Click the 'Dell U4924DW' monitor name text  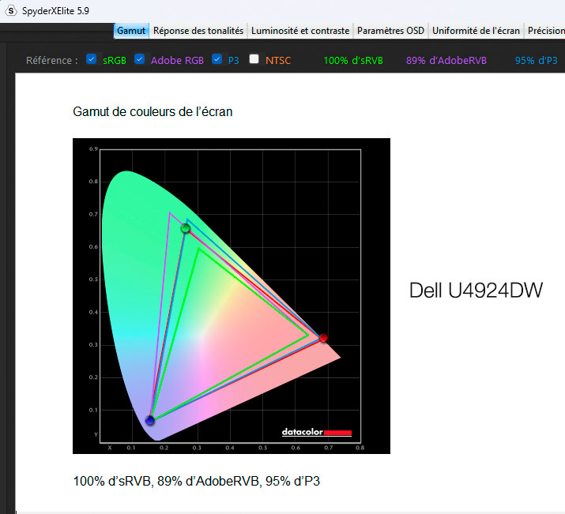(476, 290)
